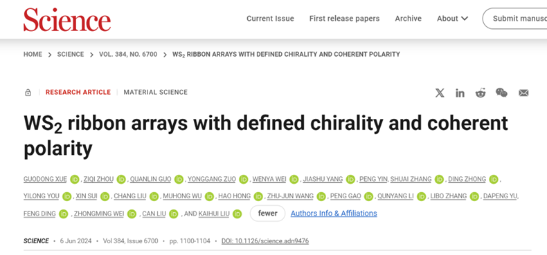Share article on LinkedIn

(x=460, y=93)
